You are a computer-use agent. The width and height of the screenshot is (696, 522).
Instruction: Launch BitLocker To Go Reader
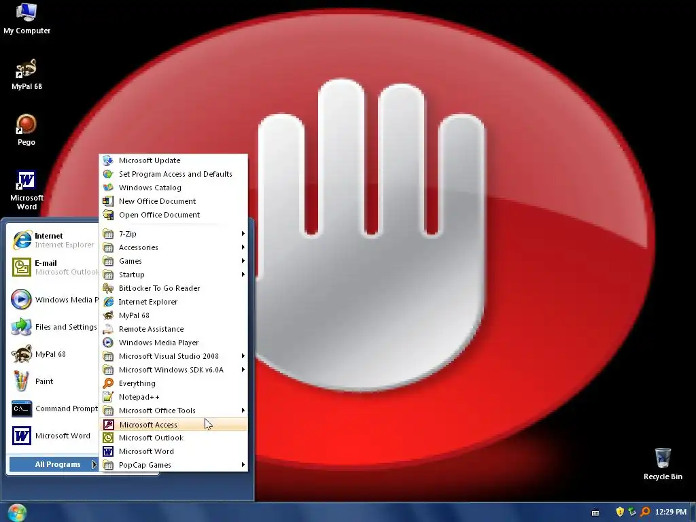173,288
